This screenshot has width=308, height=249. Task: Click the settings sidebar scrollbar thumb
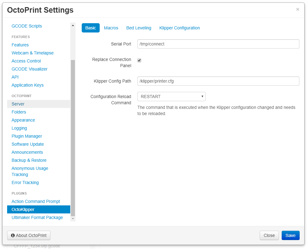[73, 138]
